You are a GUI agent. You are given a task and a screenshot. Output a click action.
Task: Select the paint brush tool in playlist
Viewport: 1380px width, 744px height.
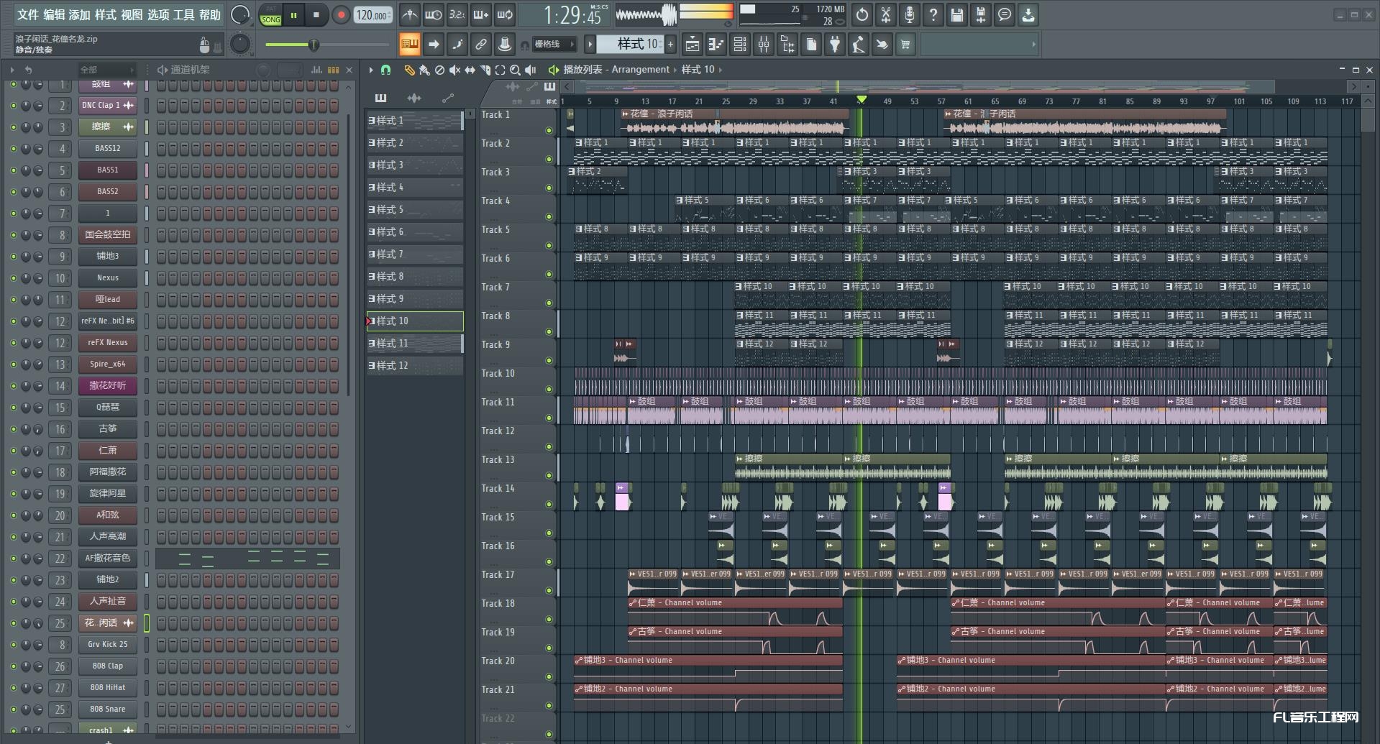424,70
